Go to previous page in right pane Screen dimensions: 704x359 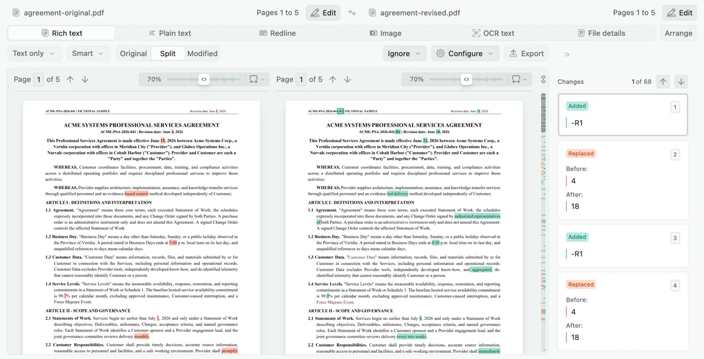[x=333, y=79]
